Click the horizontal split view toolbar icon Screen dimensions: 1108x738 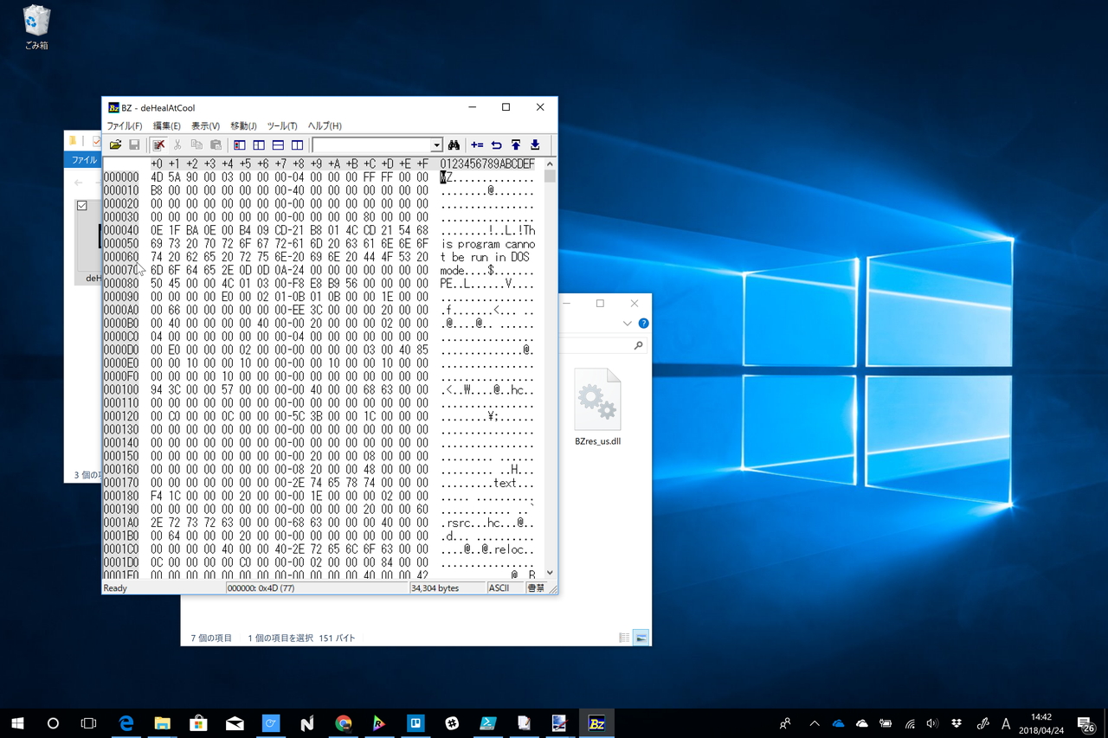[278, 145]
